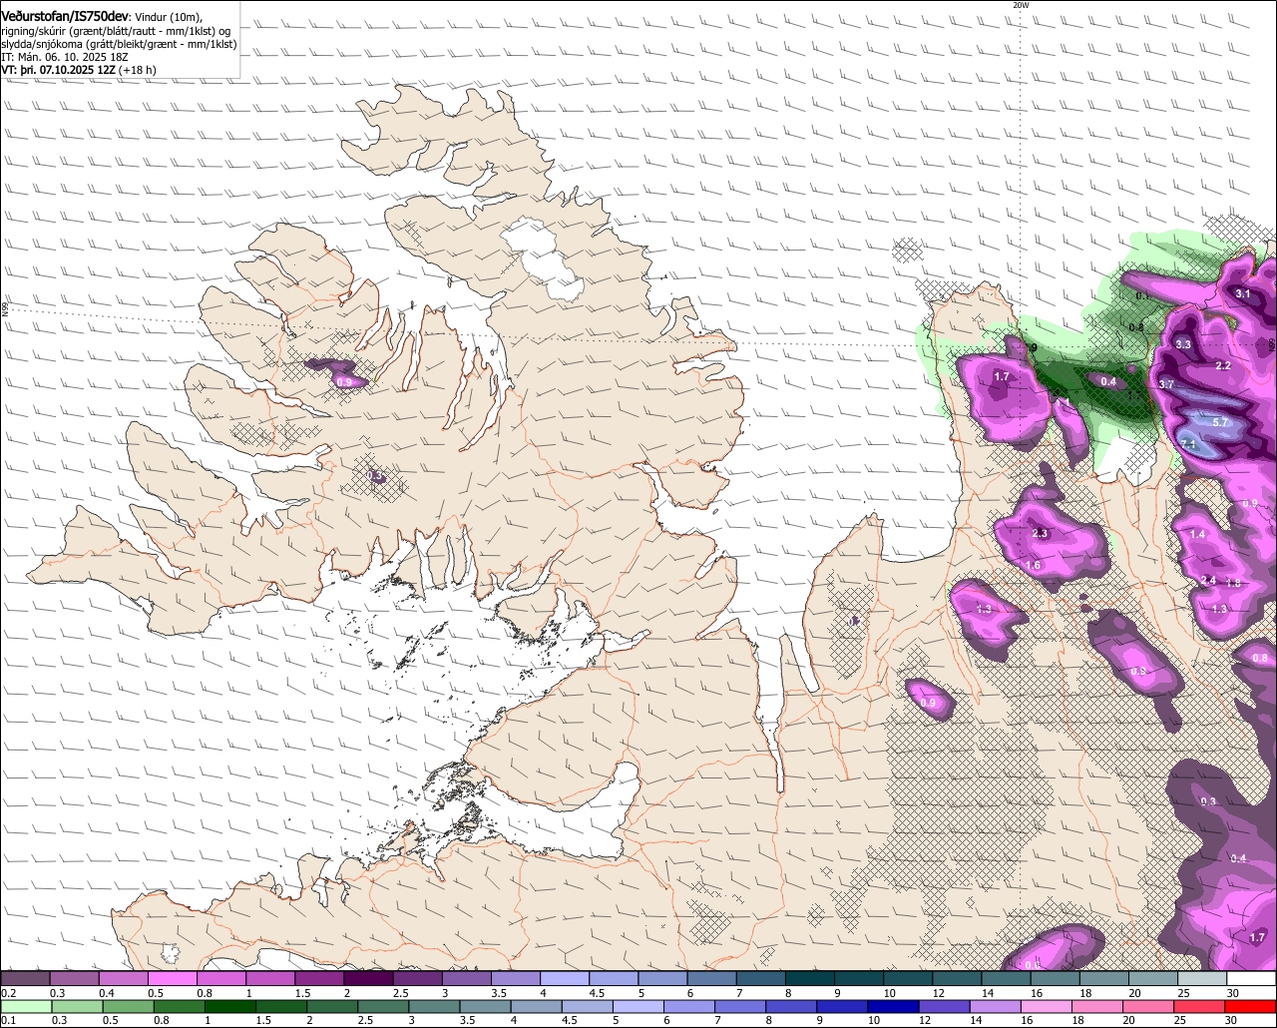Click the 20W longitude label
The width and height of the screenshot is (1277, 1028).
(1021, 5)
